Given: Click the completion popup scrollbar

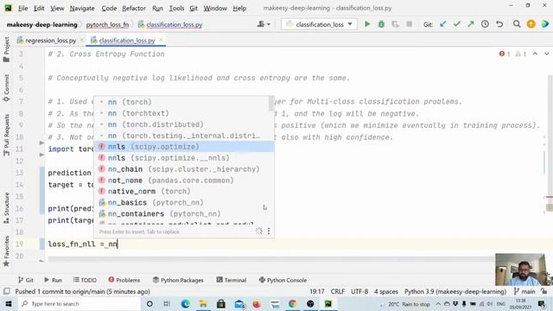Looking at the screenshot, I should point(271,103).
